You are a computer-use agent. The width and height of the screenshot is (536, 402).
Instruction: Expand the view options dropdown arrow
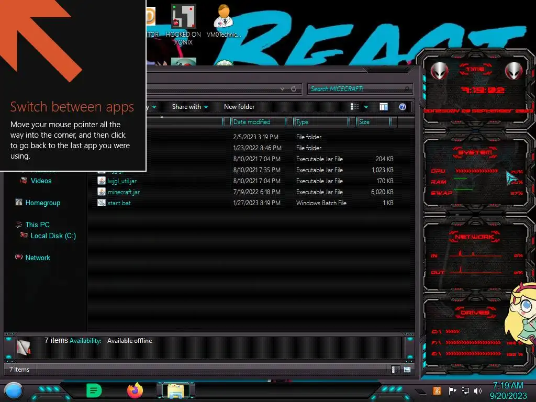[x=366, y=107]
